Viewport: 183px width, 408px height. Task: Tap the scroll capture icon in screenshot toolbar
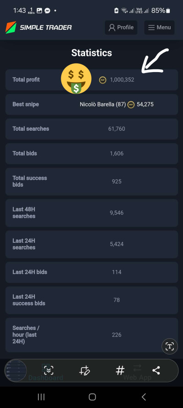pos(48,370)
